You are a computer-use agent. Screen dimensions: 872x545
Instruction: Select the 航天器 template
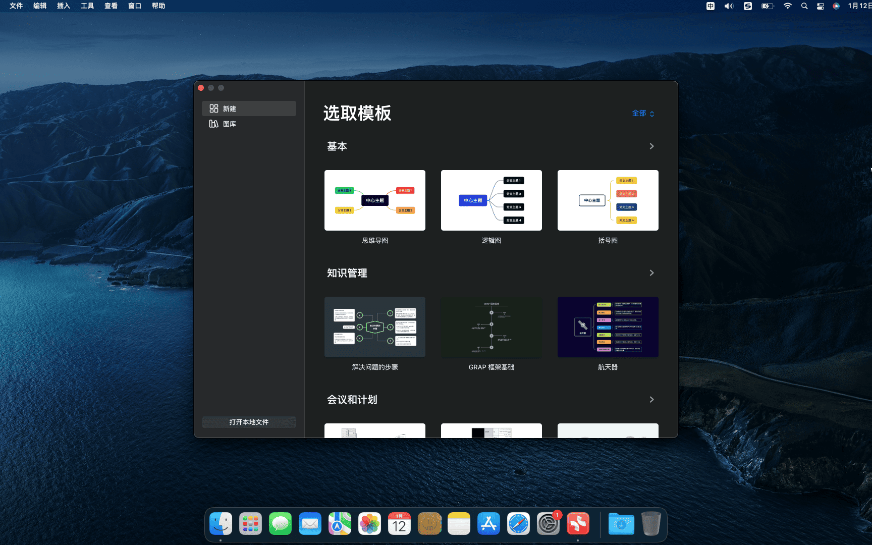click(x=608, y=327)
